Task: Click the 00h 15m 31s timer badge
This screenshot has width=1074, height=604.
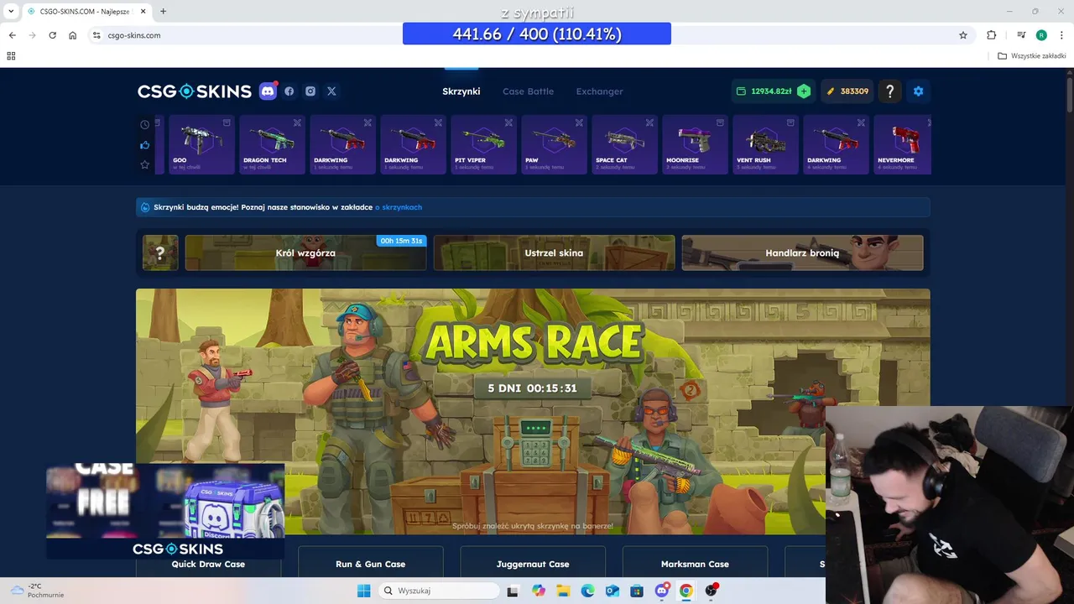Action: [401, 241]
